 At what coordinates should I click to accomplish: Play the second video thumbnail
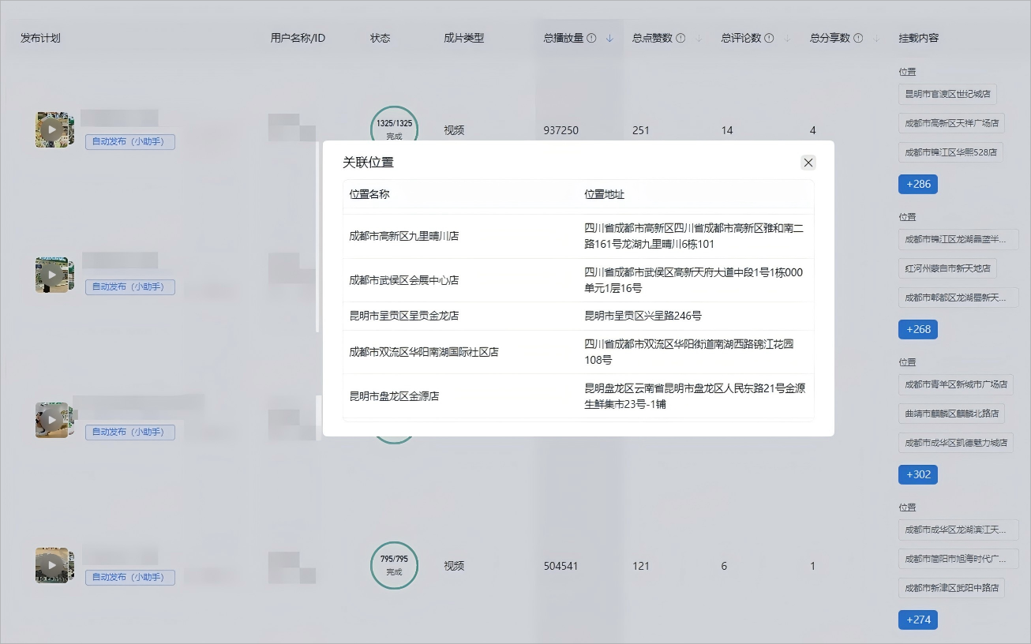(x=54, y=275)
